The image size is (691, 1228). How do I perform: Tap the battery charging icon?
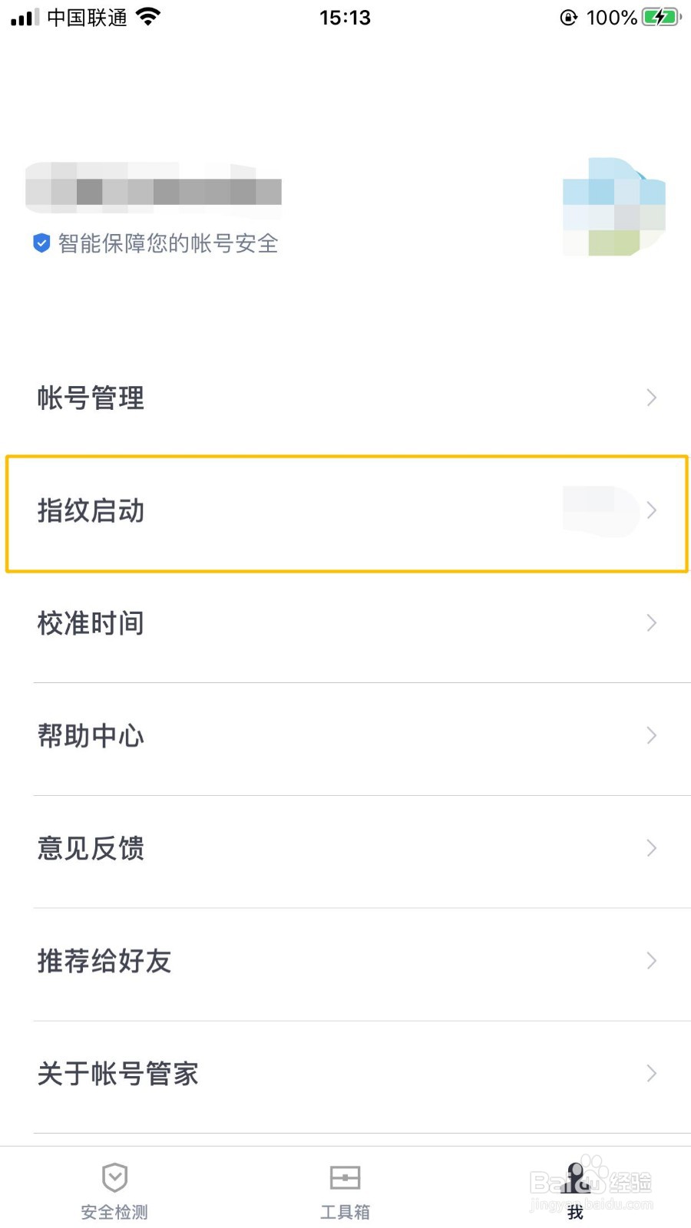[x=662, y=17]
